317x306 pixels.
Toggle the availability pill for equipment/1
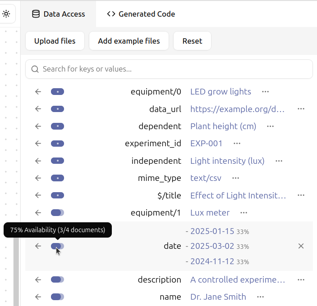point(57,212)
